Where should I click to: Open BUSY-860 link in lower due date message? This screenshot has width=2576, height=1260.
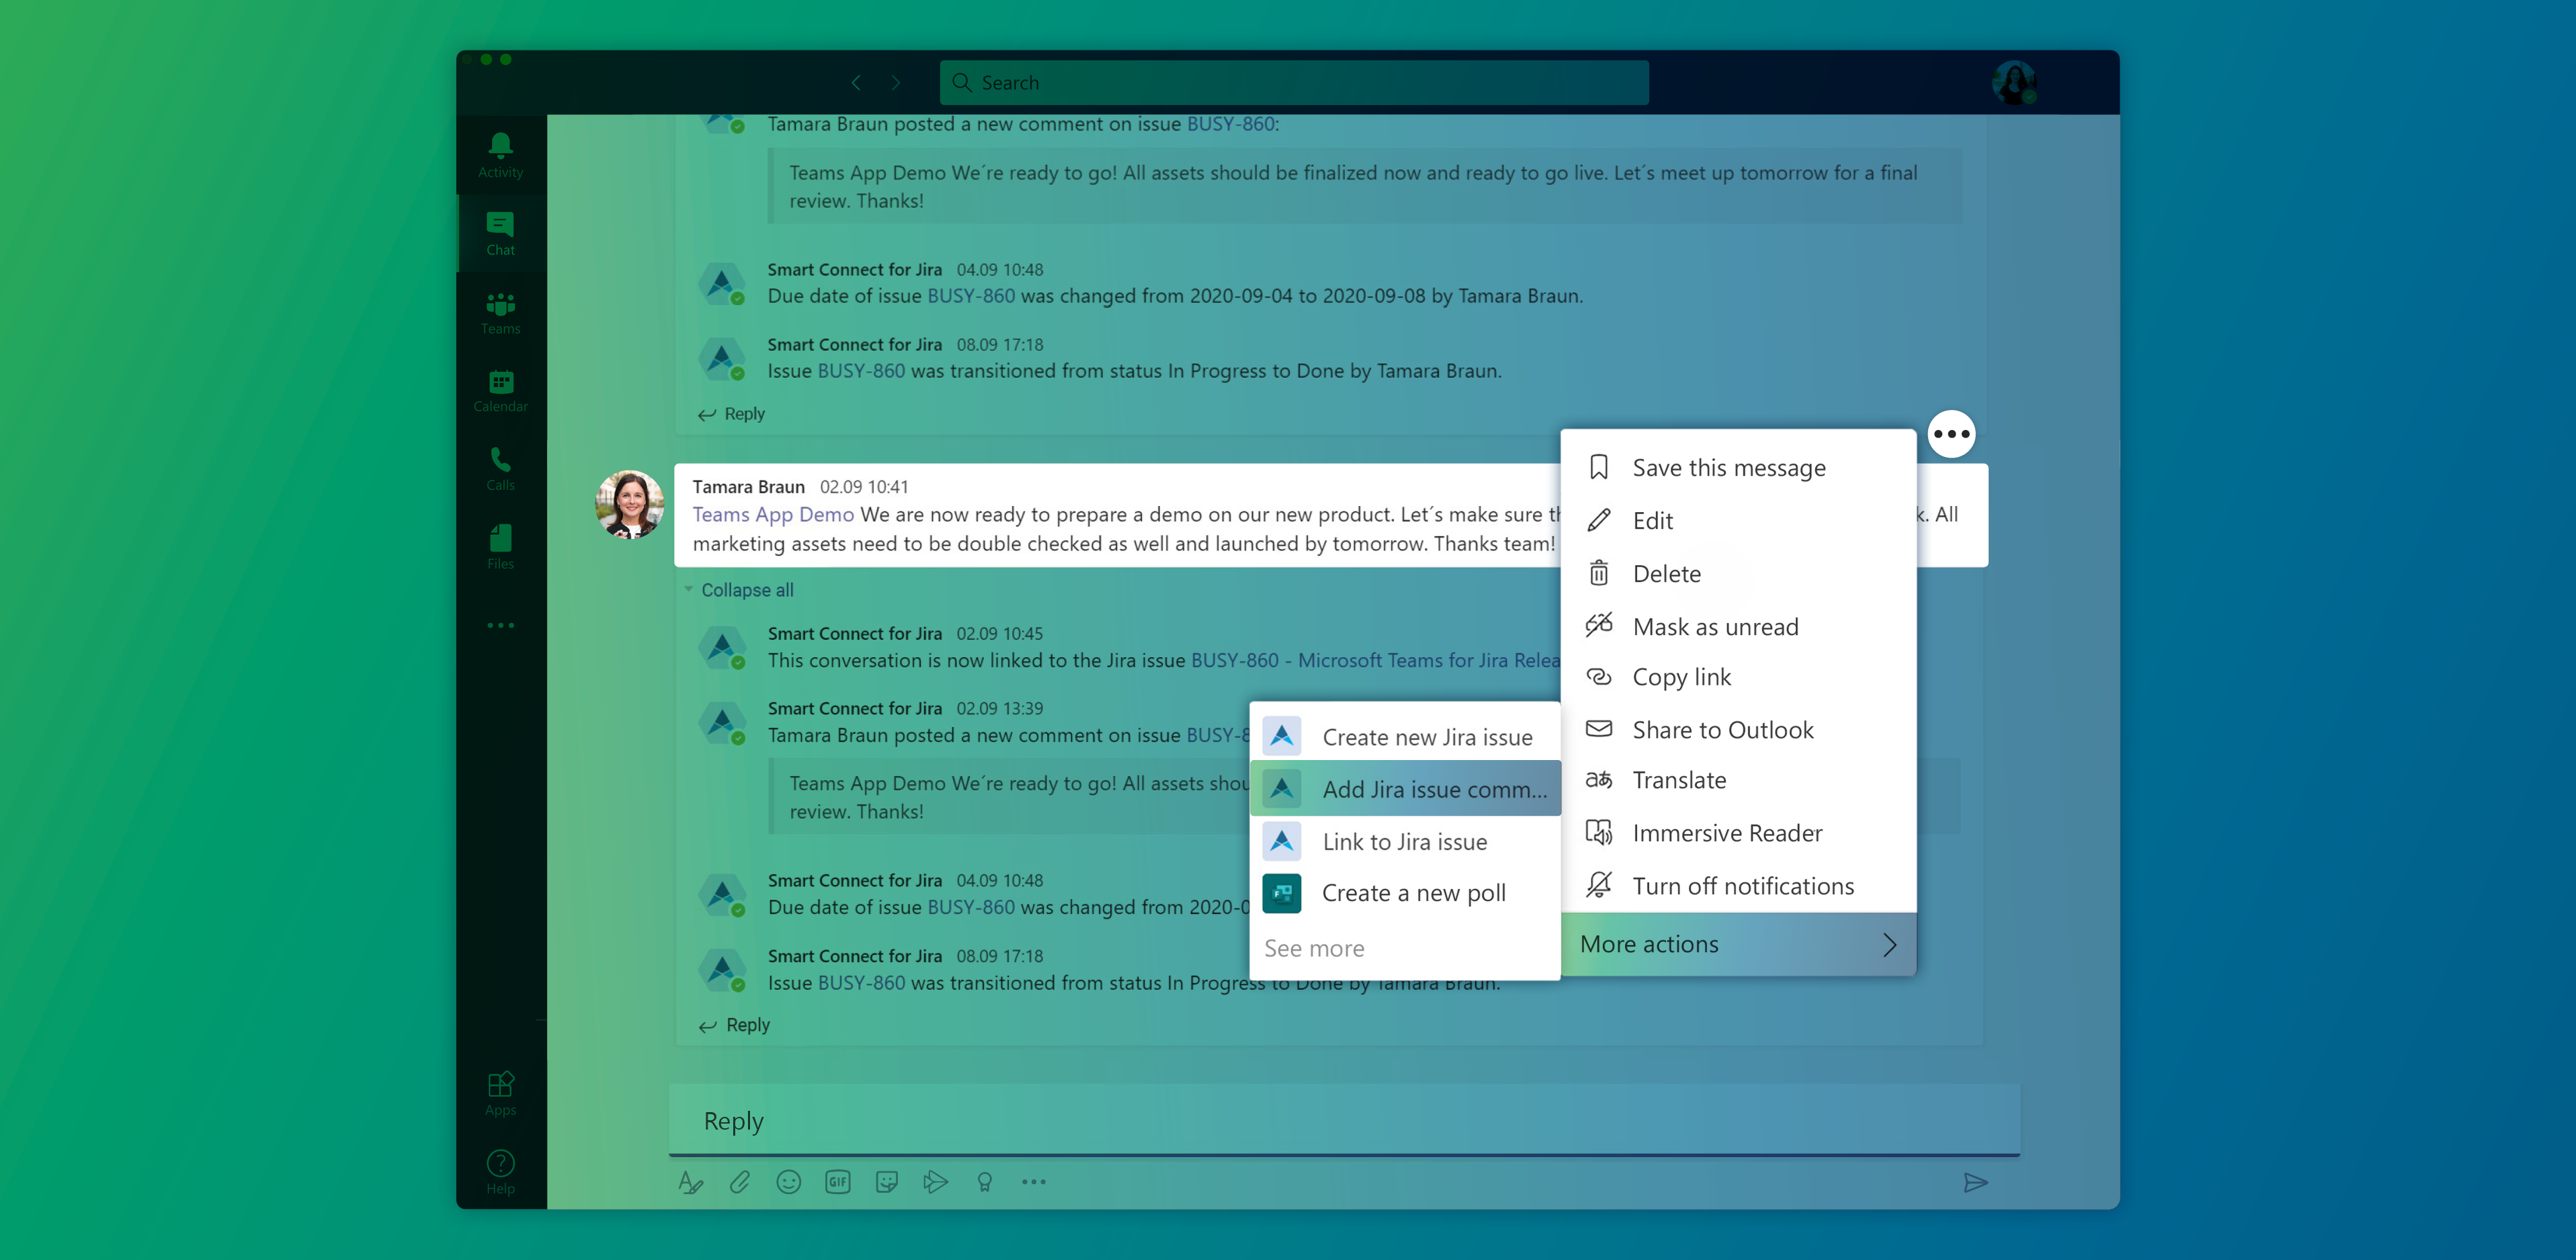(971, 907)
